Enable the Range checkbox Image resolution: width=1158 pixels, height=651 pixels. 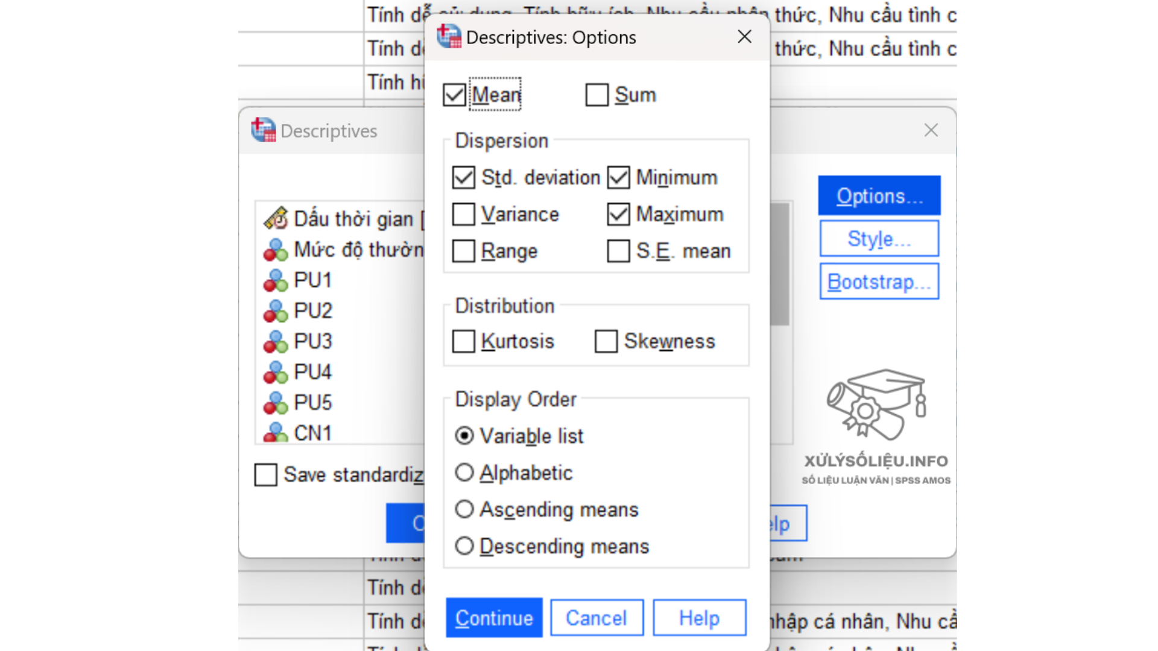(x=463, y=251)
